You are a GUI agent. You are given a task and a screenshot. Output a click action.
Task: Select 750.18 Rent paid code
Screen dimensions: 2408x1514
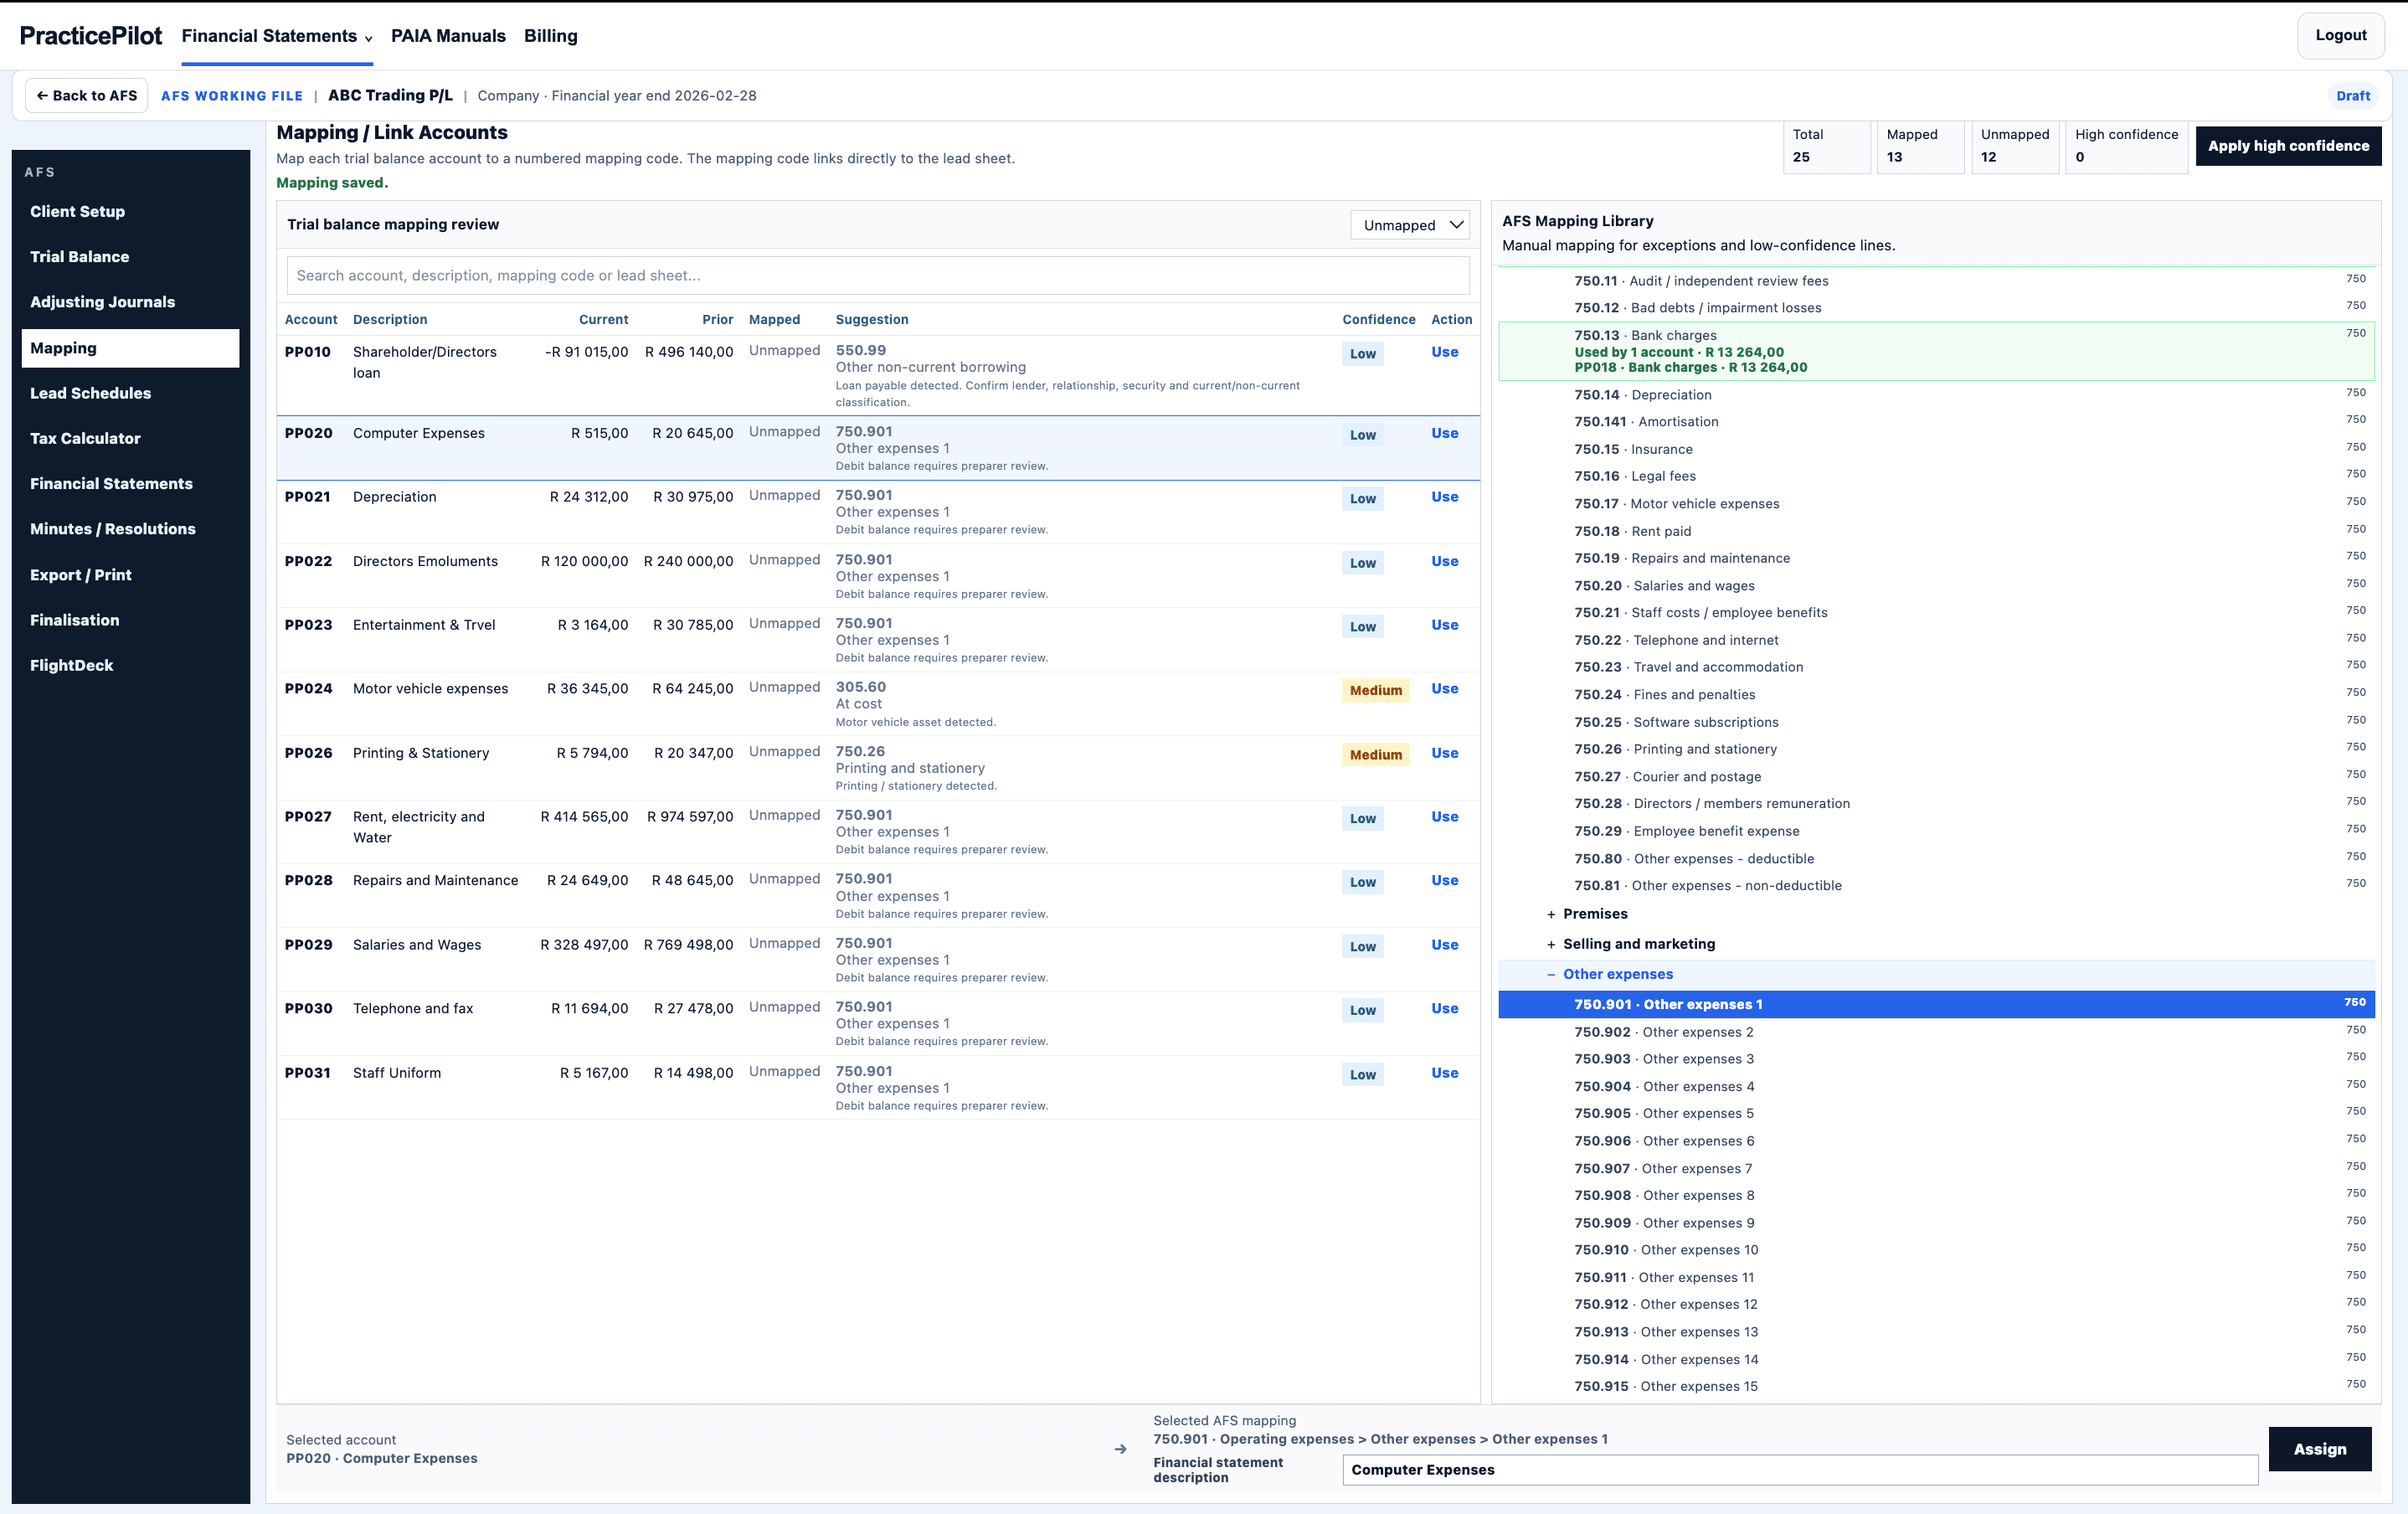[x=1936, y=531]
